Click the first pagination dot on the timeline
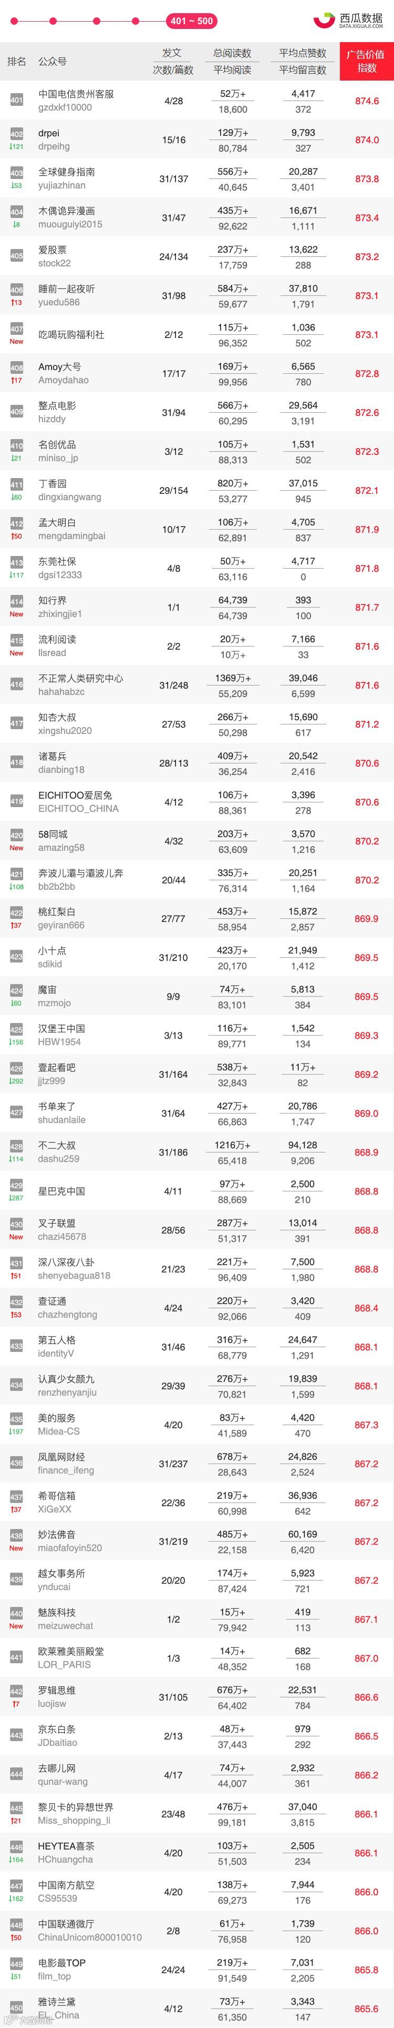 point(16,21)
